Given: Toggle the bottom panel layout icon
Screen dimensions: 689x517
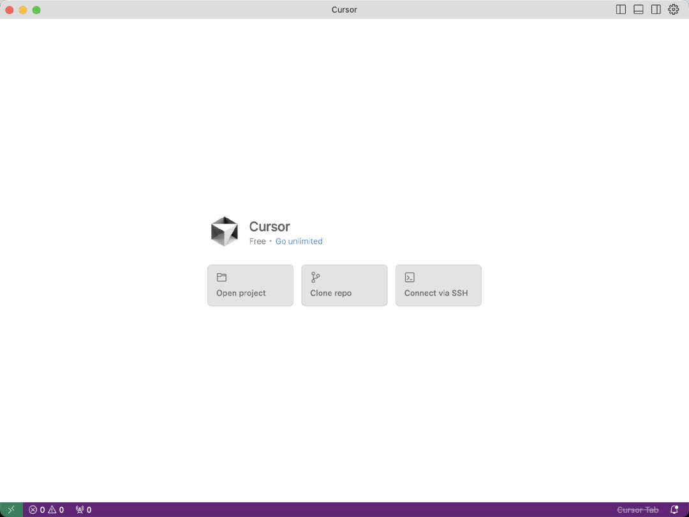Looking at the screenshot, I should tap(638, 10).
